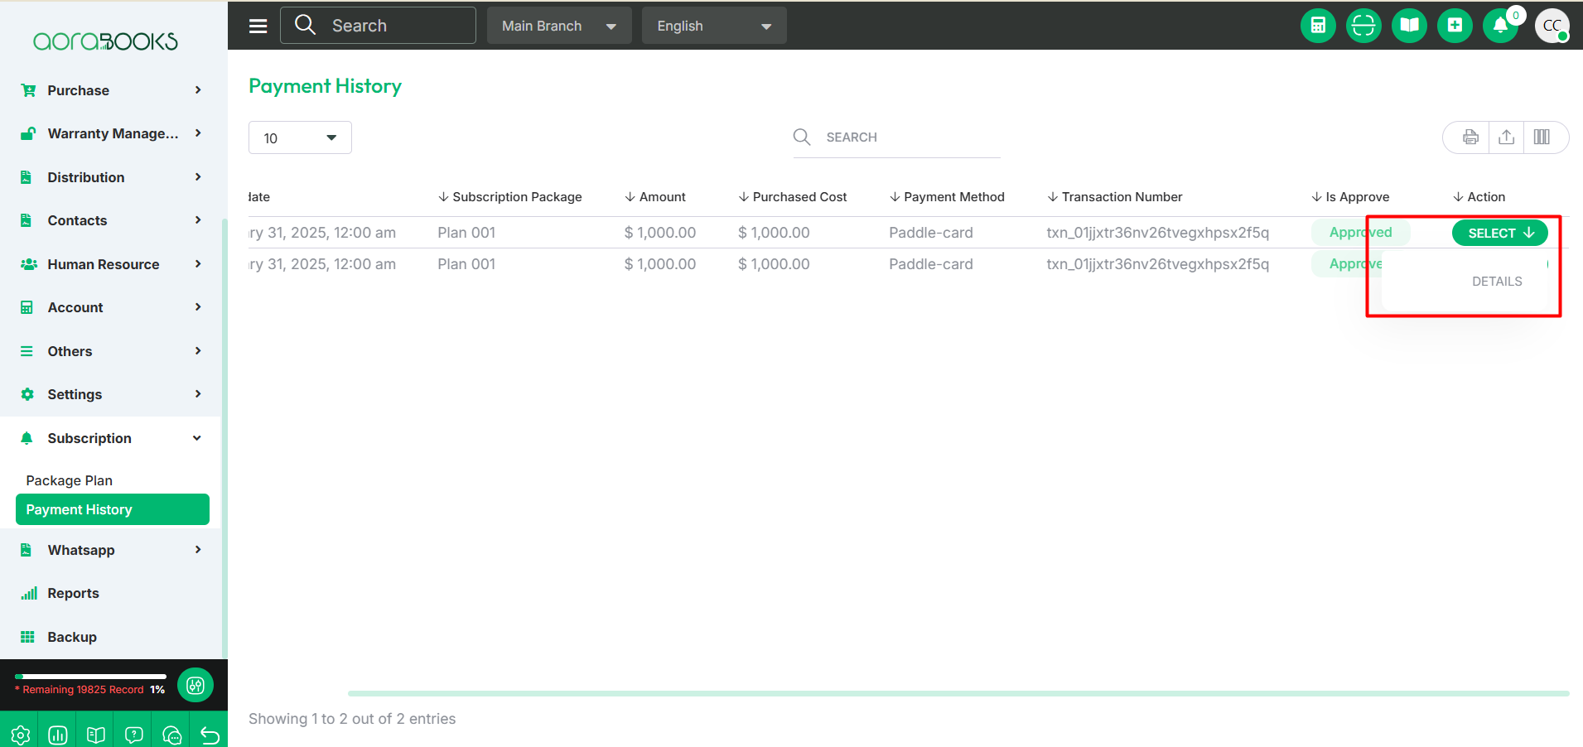Viewport: 1583px width, 747px height.
Task: Open the CC user profile avatar
Action: pyautogui.click(x=1552, y=26)
